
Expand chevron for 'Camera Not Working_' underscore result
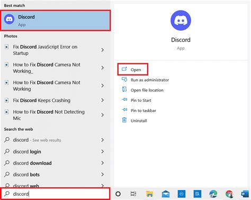[102, 68]
